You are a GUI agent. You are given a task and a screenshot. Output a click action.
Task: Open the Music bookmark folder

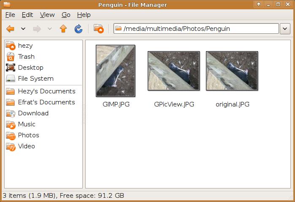[x=27, y=124]
